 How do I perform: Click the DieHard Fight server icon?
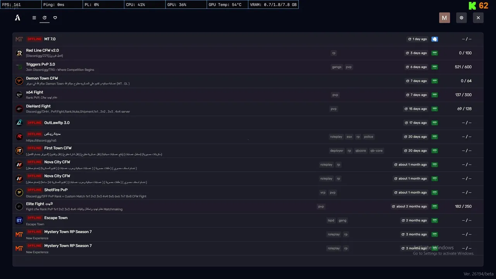click(19, 109)
